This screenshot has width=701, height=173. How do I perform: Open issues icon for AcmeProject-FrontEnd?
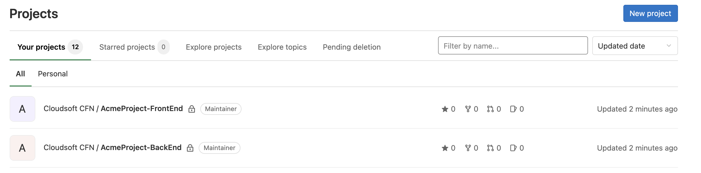pyautogui.click(x=513, y=109)
